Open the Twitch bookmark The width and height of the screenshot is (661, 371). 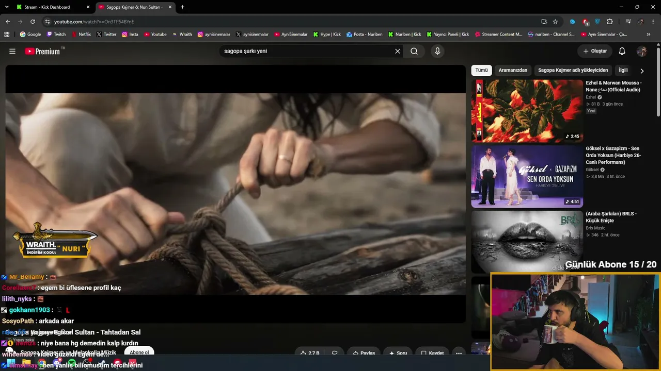tap(56, 35)
